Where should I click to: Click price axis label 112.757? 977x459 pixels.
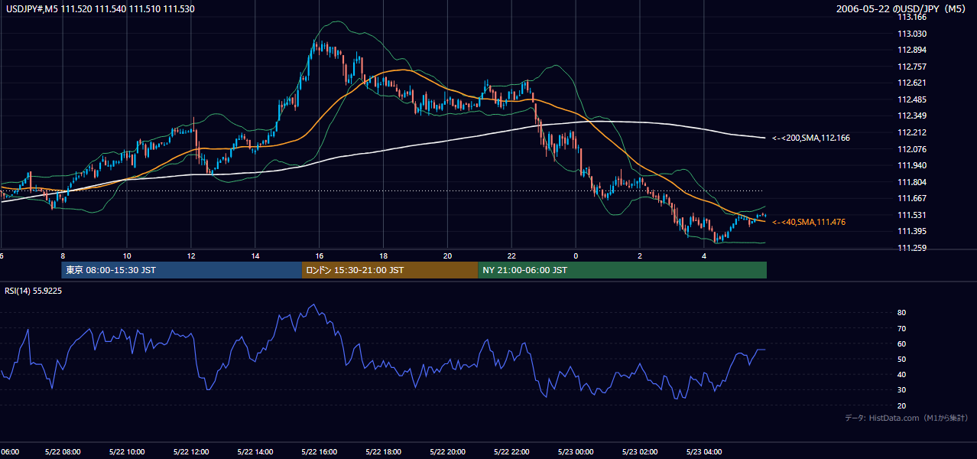pyautogui.click(x=911, y=67)
